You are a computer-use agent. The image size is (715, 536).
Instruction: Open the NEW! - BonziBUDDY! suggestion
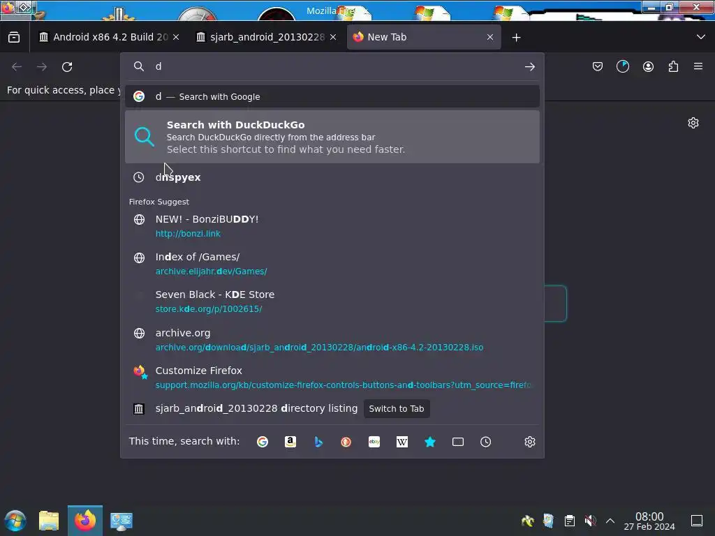[x=332, y=226]
